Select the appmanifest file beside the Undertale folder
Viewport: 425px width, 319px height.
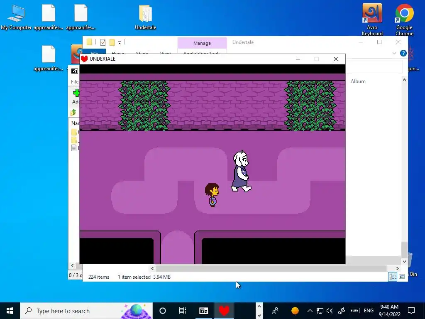pos(81,17)
